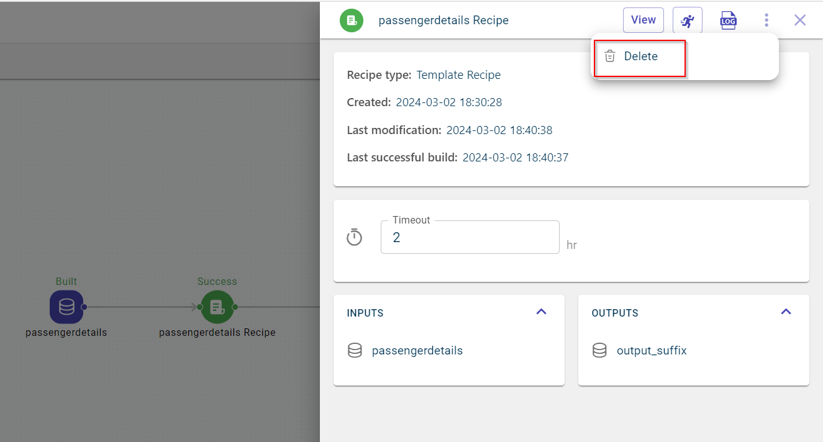Click database icon next to output_suffix
823x442 pixels.
pyautogui.click(x=599, y=351)
